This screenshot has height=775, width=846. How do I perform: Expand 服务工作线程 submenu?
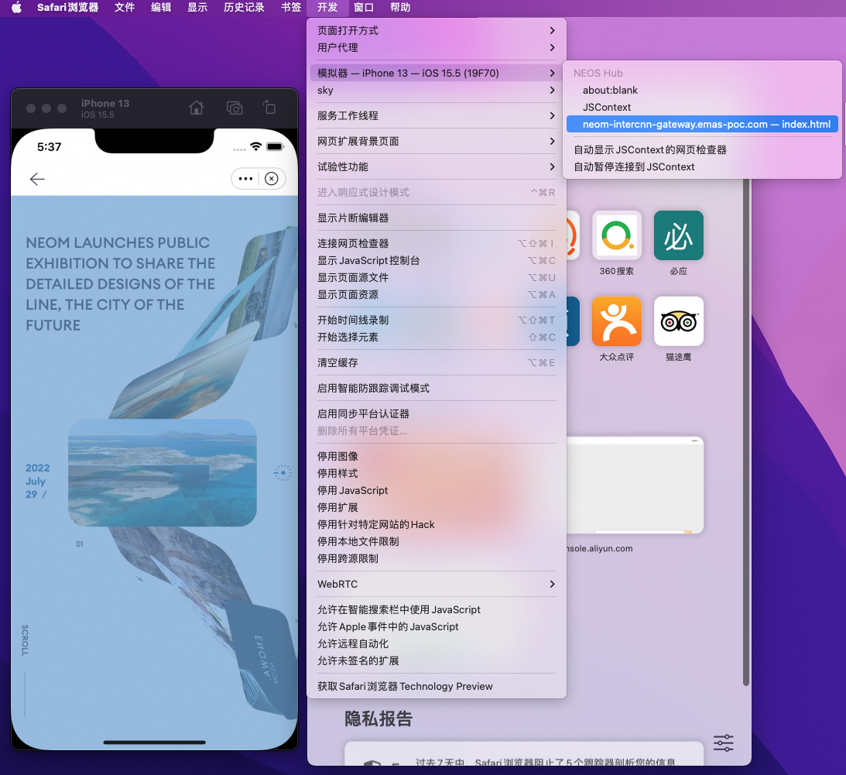[x=437, y=115]
